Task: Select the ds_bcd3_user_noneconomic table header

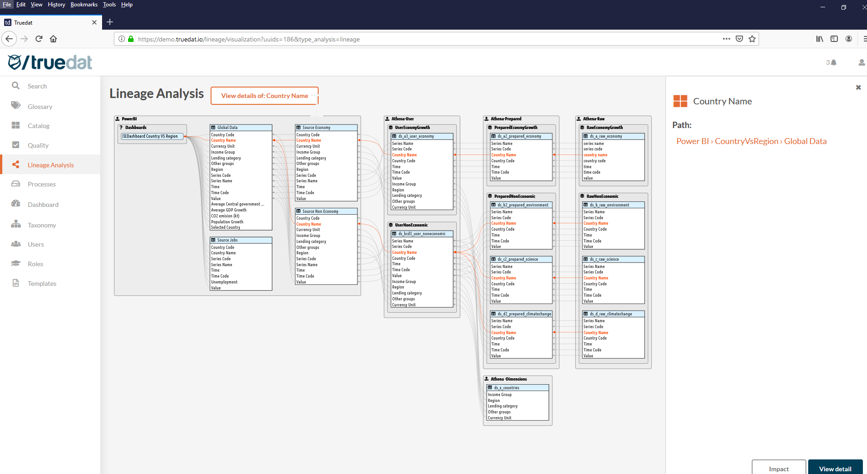Action: click(422, 234)
